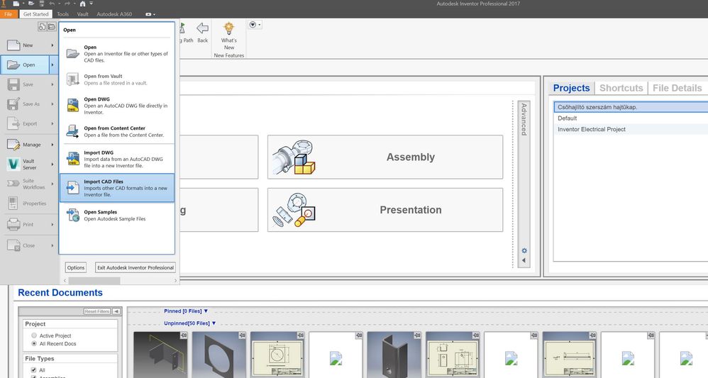The width and height of the screenshot is (708, 378).
Task: Toggle the All file types checkbox
Action: [x=33, y=370]
